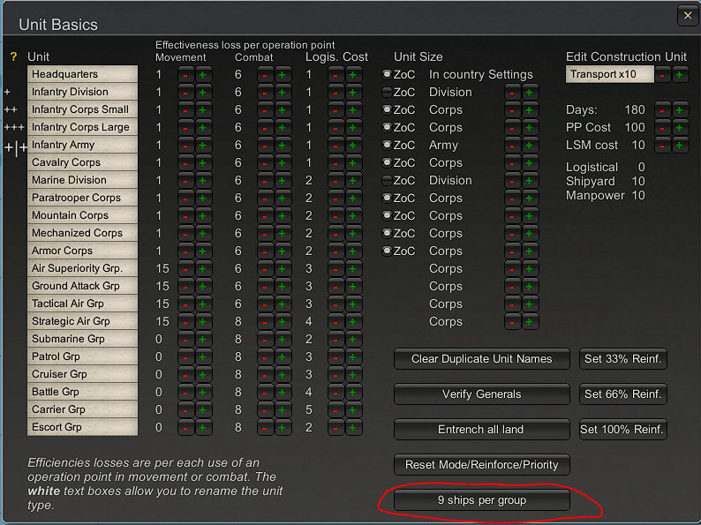The width and height of the screenshot is (701, 525).
Task: Decrease Cruiser Grp logistics cost
Action: [x=335, y=375]
